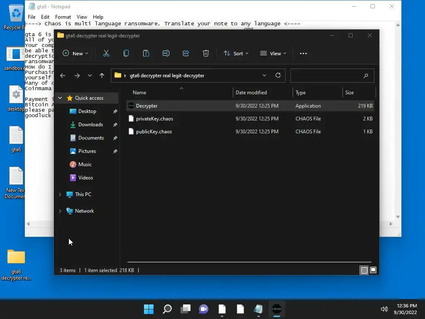Select Documents in the navigation pane
This screenshot has height=319, width=425.
pos(87,138)
